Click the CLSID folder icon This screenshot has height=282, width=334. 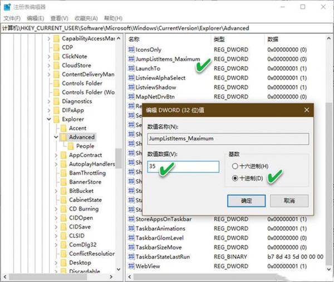pyautogui.click(x=63, y=236)
